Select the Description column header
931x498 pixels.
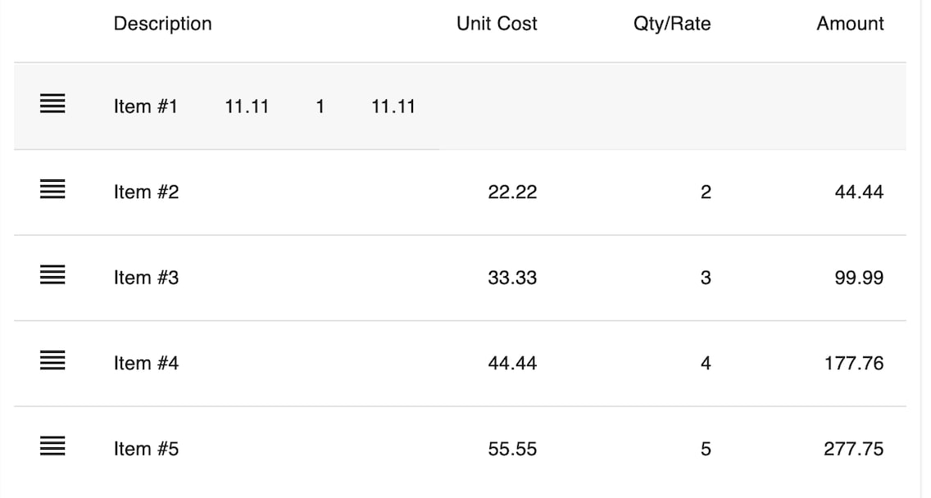pyautogui.click(x=162, y=24)
